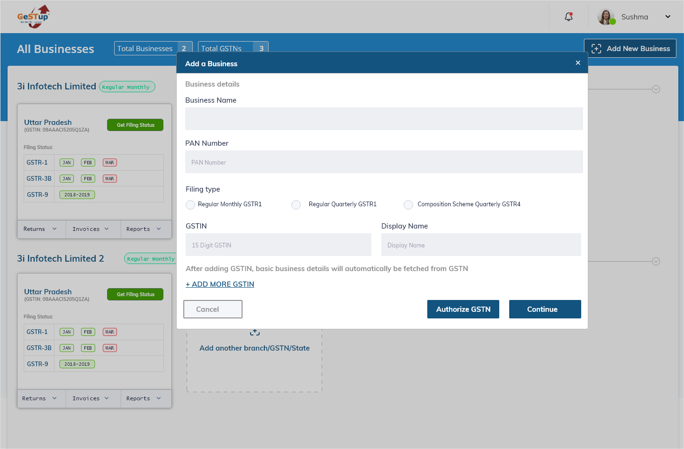This screenshot has width=684, height=449.
Task: Click the JAN badge for GSTR-1
Action: pyautogui.click(x=67, y=162)
